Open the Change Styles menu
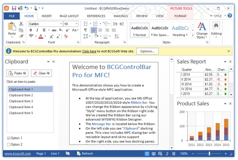 tap(202, 30)
